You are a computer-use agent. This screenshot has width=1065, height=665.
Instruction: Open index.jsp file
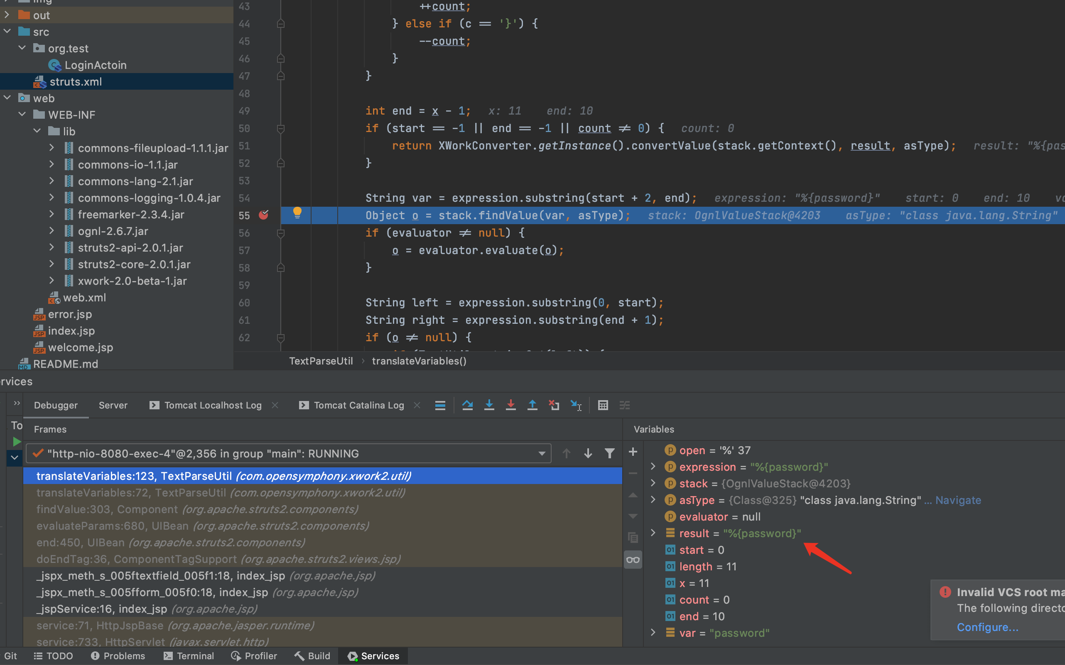(71, 331)
